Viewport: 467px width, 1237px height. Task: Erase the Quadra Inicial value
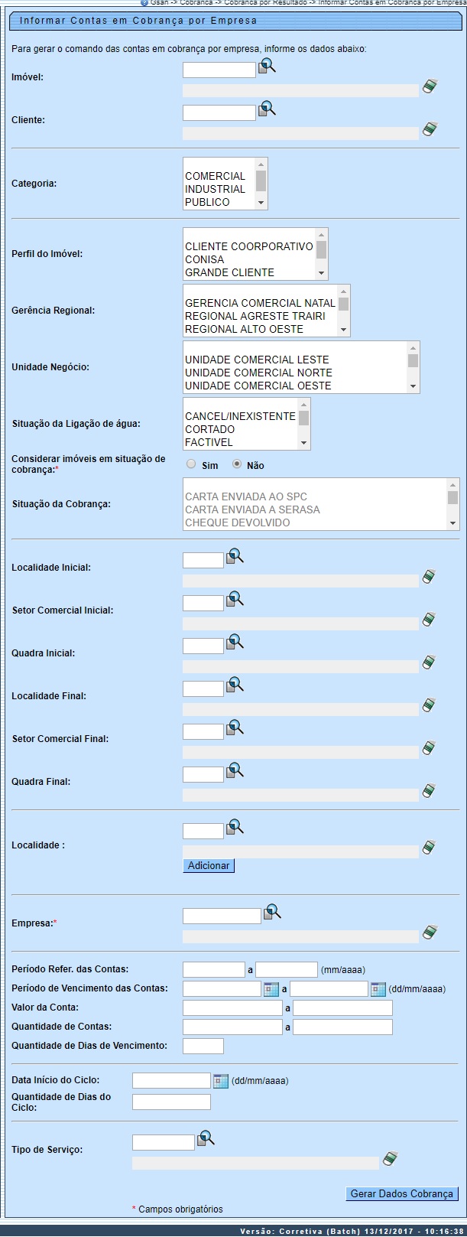click(430, 662)
